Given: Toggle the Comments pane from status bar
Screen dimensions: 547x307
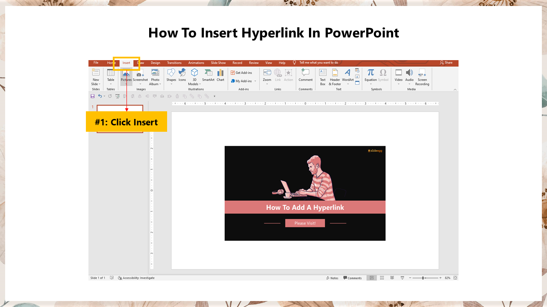Looking at the screenshot, I should pyautogui.click(x=353, y=278).
